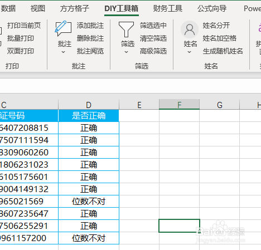This screenshot has height=250, width=261.
Task: Click 清空筛选 button
Action: point(153,38)
